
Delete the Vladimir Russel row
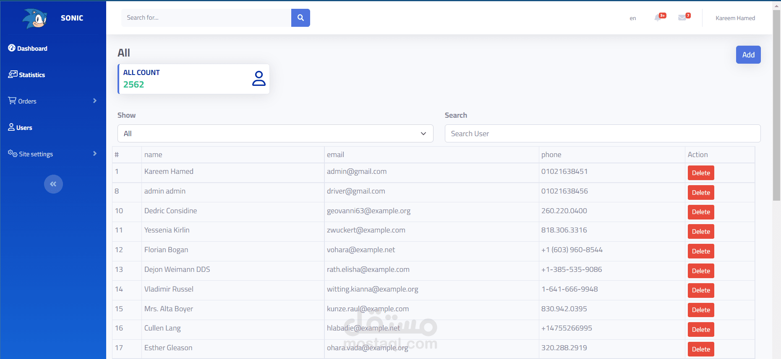point(701,290)
